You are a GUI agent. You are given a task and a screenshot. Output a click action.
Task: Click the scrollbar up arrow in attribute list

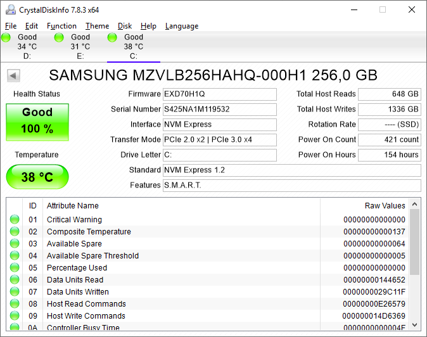[415, 204]
